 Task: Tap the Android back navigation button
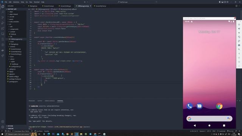195,125
